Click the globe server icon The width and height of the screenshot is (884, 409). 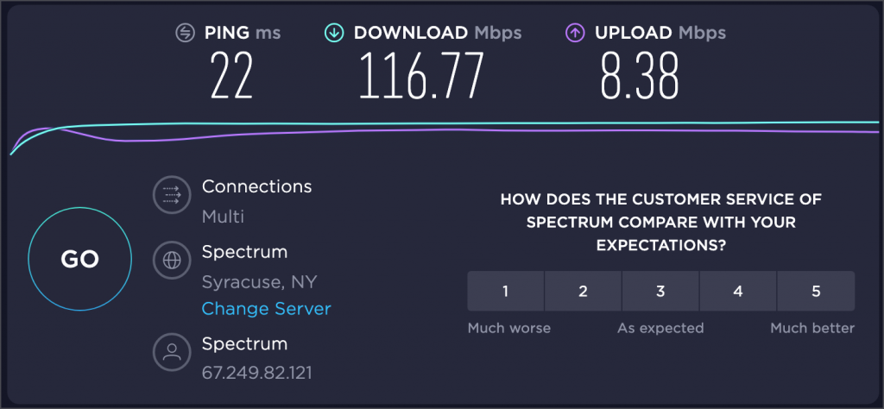coord(171,260)
